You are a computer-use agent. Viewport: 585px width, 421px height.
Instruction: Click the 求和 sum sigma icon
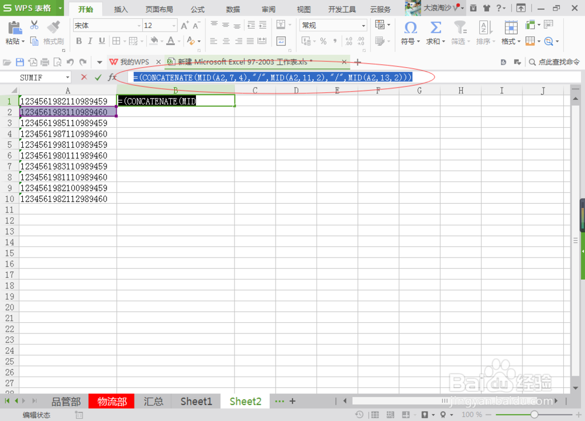435,27
